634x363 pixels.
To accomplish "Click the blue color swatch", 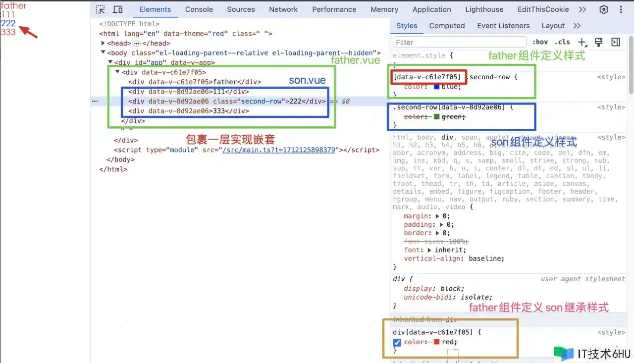I will click(x=437, y=87).
